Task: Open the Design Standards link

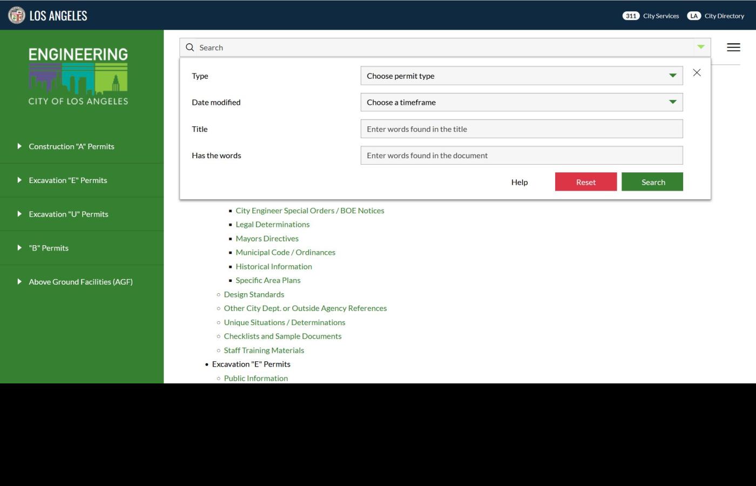Action: pos(254,294)
